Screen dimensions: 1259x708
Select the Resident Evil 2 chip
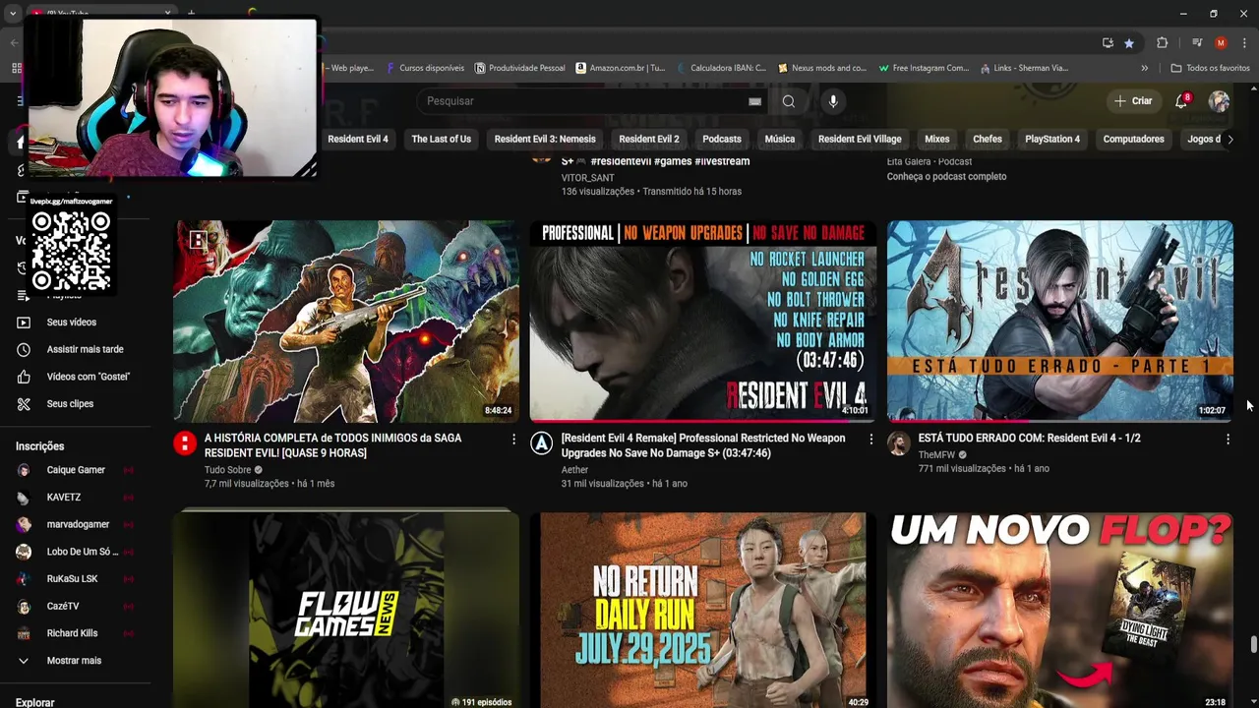point(649,139)
